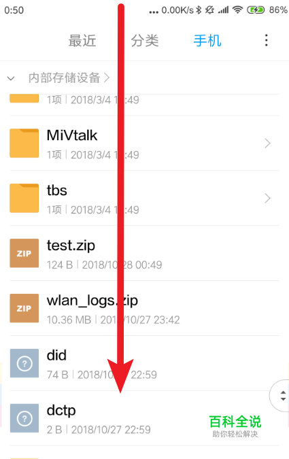This screenshot has width=289, height=459.
Task: Tap the fast scroll handle button
Action: coord(280,396)
